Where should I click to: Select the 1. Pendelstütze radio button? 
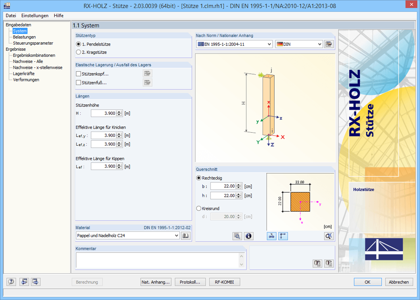click(x=78, y=44)
